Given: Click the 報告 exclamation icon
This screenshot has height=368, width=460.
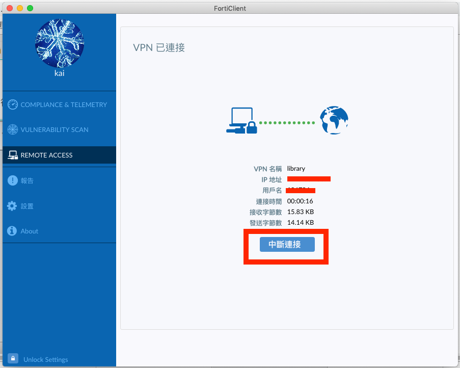Looking at the screenshot, I should (13, 180).
